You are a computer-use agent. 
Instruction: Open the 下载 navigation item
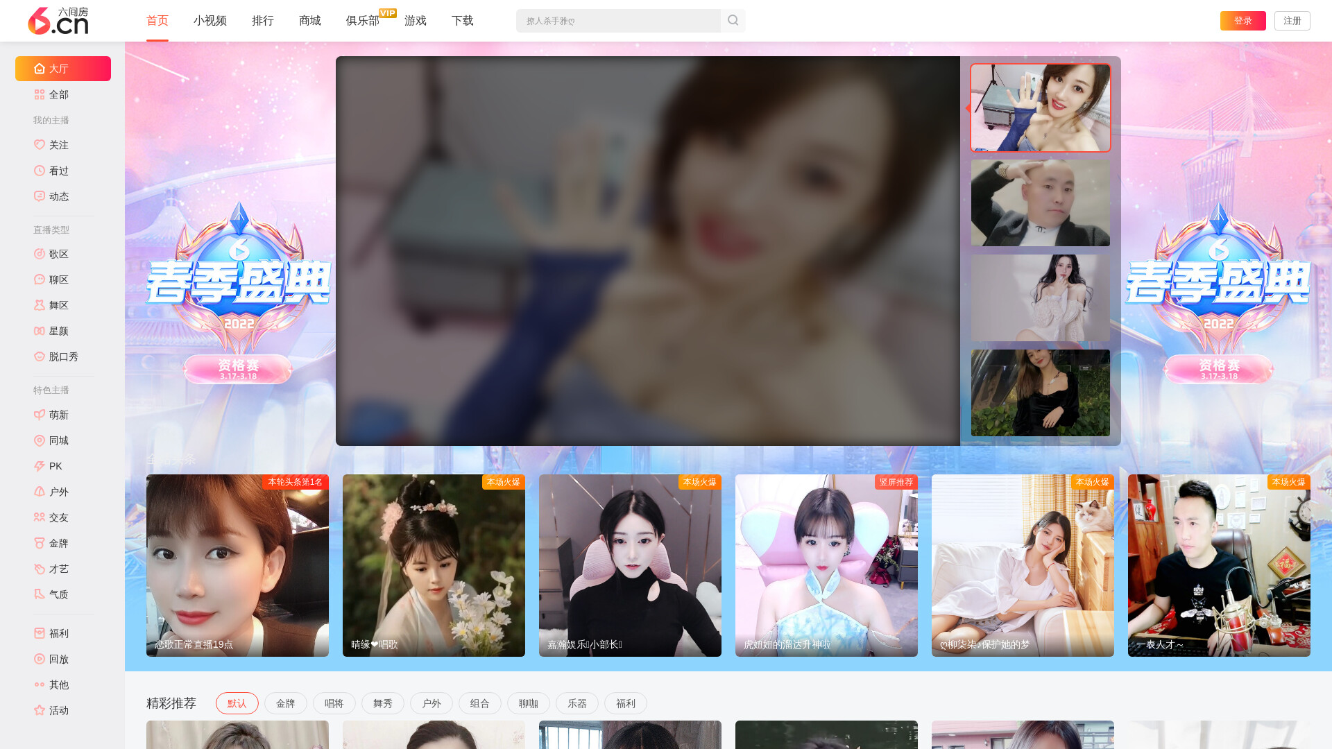(x=463, y=21)
